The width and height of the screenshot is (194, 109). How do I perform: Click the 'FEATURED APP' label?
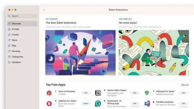125,19
